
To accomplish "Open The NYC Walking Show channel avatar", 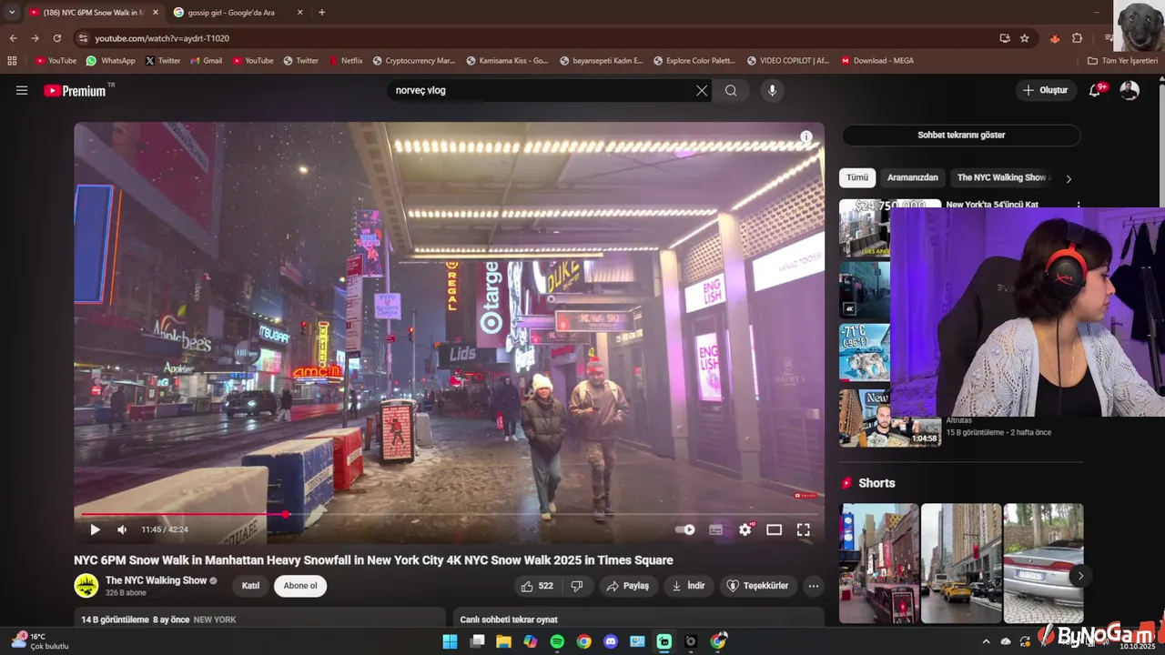I will (x=86, y=586).
